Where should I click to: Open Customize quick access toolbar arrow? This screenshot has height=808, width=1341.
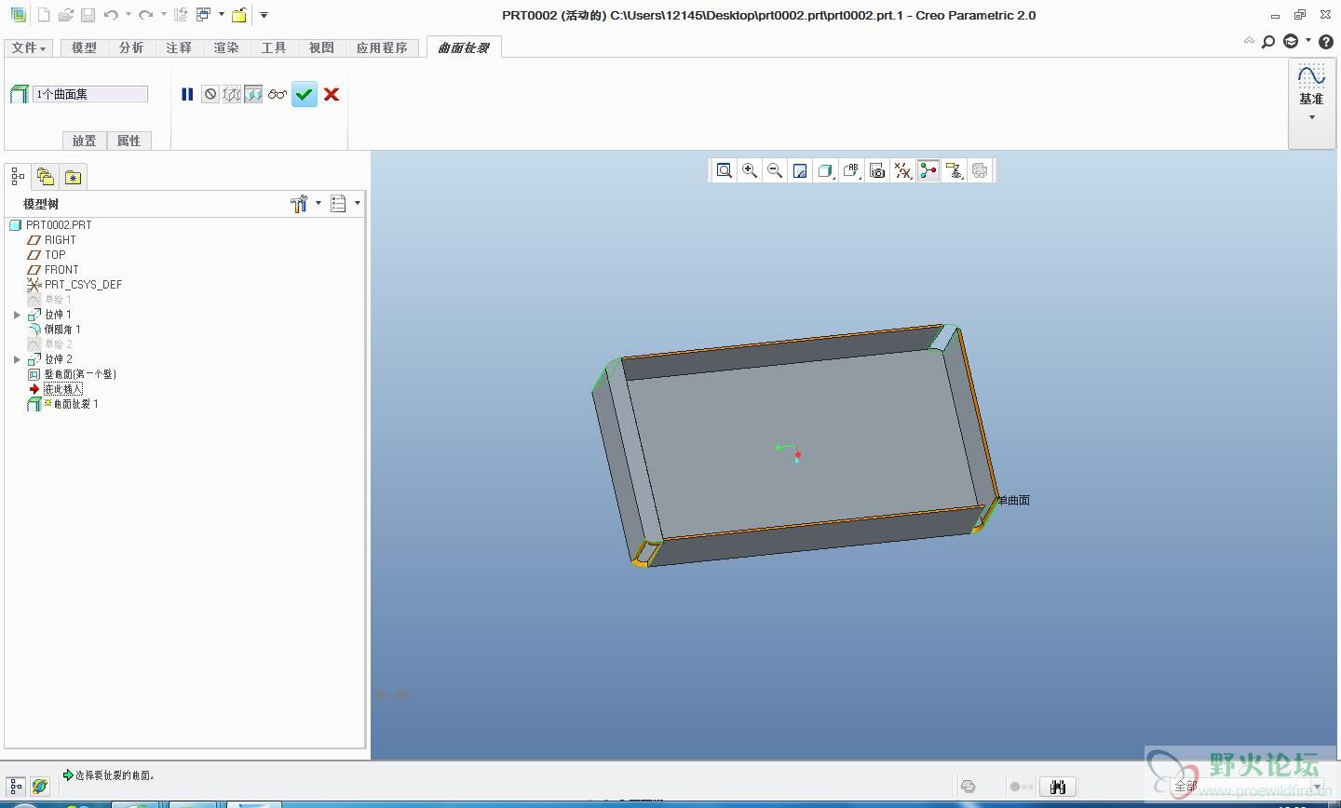pyautogui.click(x=264, y=15)
